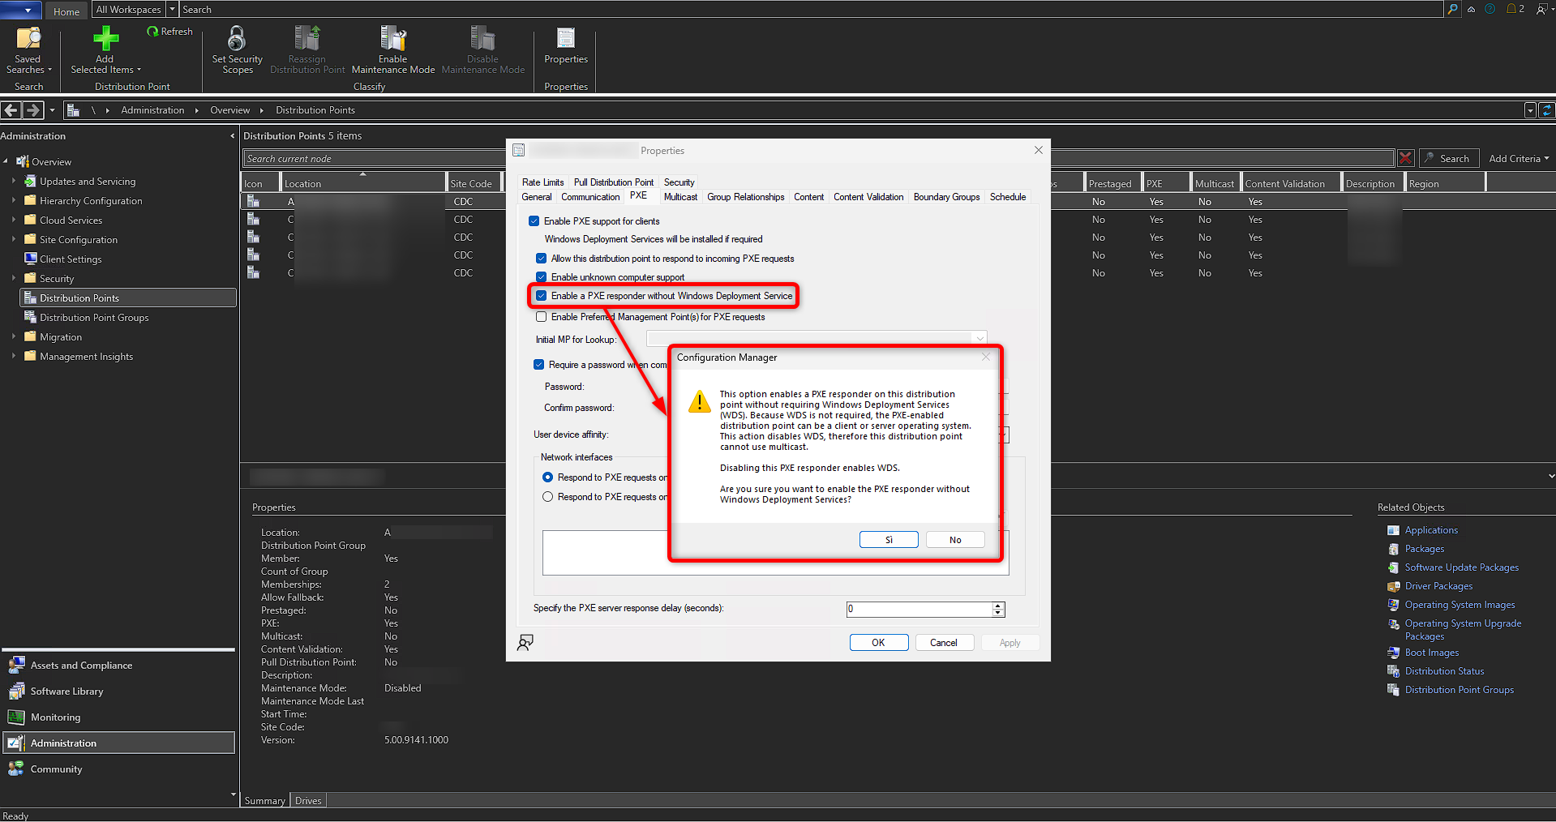Screen dimensions: 1556x822
Task: Click Cancel in Properties dialog
Action: coord(944,643)
